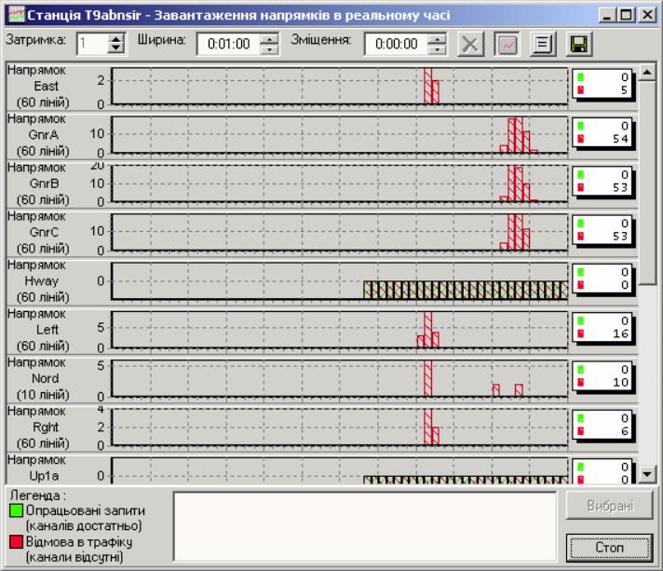Click the application icon in title bar
Screen dimensions: 663x571
click(16, 15)
